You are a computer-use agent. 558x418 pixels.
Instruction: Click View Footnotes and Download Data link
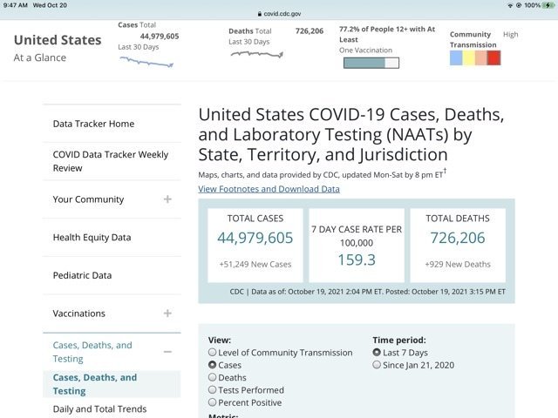tap(269, 188)
